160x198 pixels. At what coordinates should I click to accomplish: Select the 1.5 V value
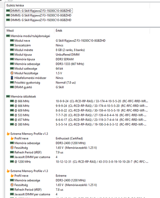(x=59, y=73)
